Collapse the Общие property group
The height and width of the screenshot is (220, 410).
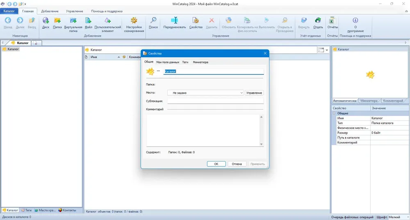[334, 113]
